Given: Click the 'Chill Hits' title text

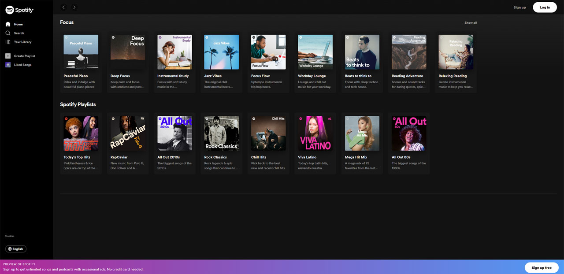Looking at the screenshot, I should (x=259, y=157).
